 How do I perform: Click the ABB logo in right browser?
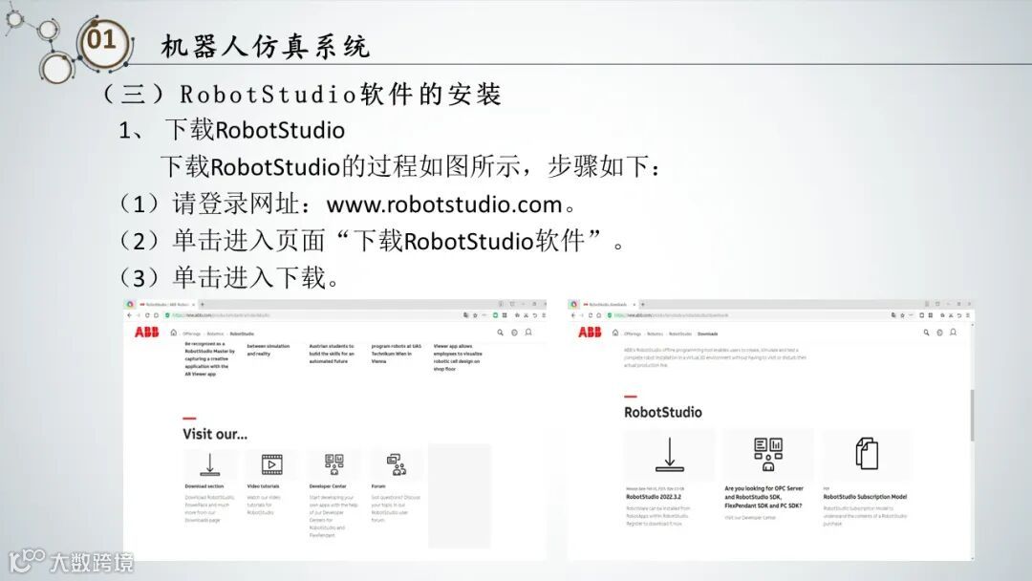590,332
